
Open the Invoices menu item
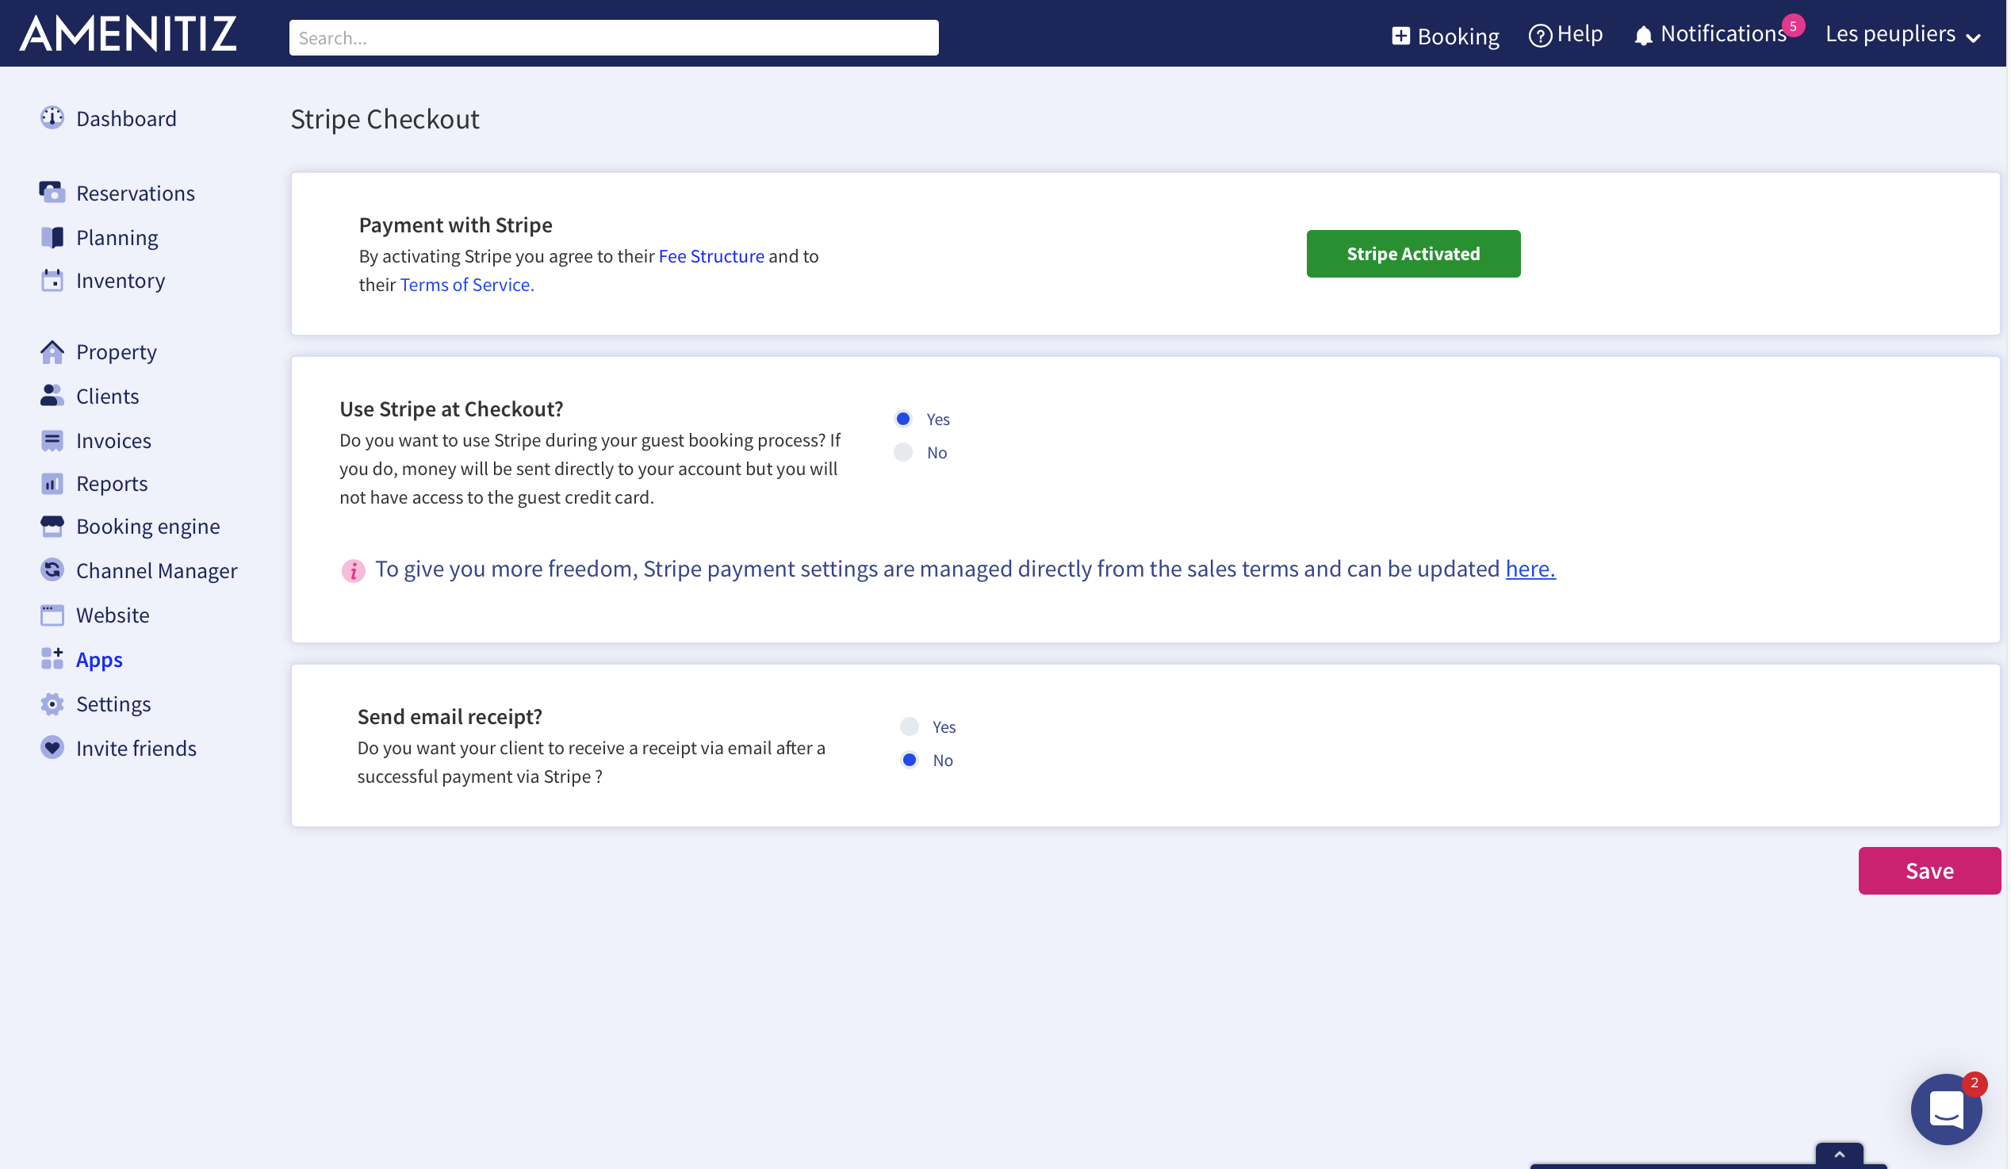coord(113,440)
